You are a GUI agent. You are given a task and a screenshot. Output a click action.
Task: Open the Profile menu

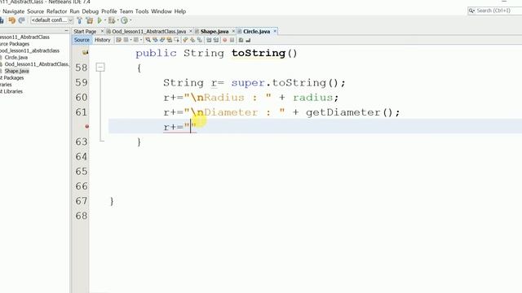[108, 11]
